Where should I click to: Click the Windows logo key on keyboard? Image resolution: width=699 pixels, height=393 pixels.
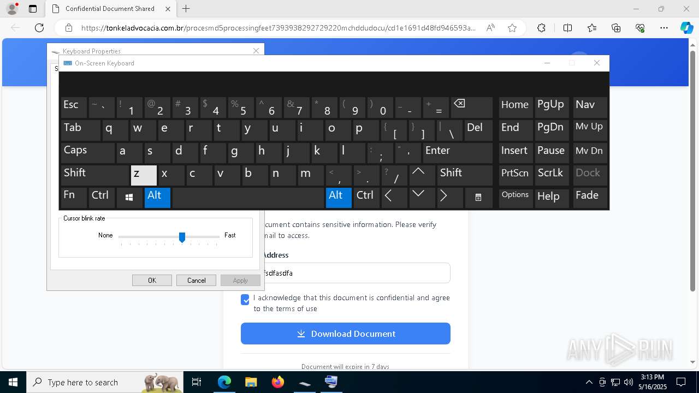pyautogui.click(x=129, y=198)
